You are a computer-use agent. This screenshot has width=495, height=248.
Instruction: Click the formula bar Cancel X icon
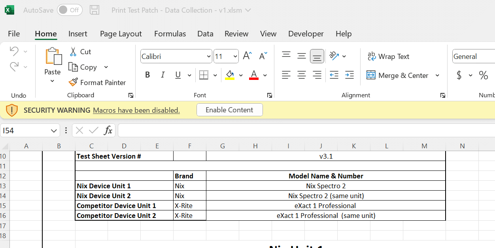pos(79,131)
